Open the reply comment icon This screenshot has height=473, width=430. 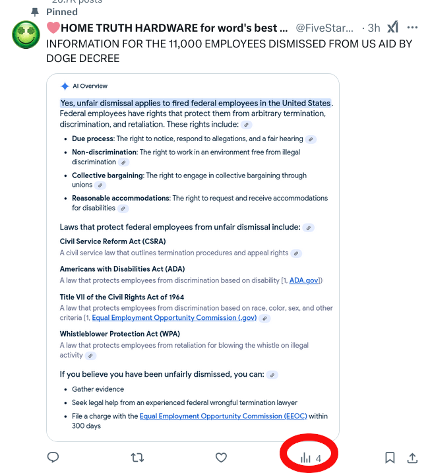click(x=53, y=457)
